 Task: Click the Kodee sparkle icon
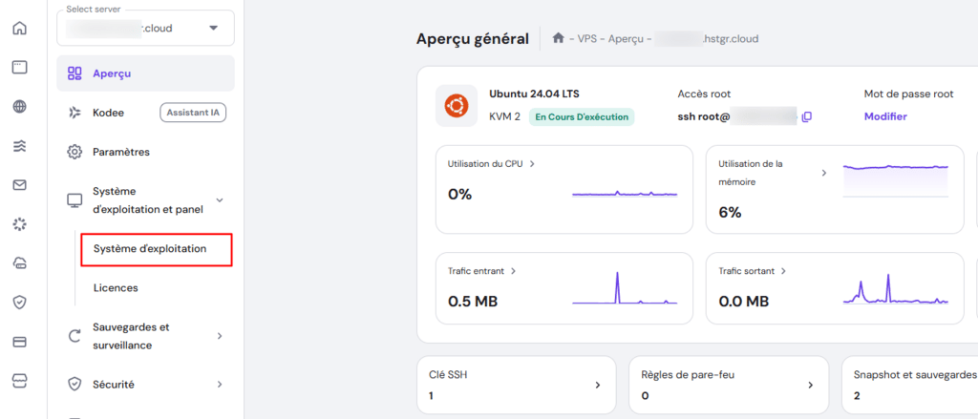[74, 113]
